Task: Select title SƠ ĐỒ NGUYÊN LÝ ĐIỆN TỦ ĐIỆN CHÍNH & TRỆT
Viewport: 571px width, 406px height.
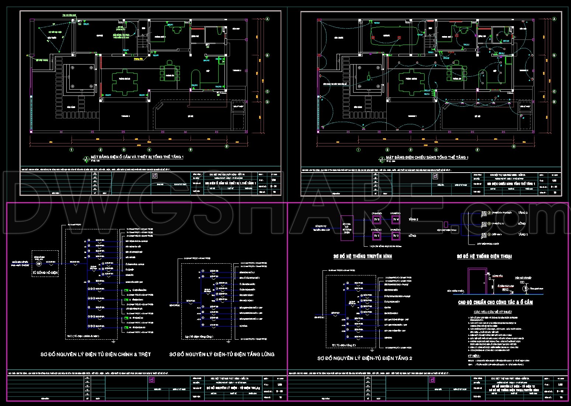Action: click(96, 354)
